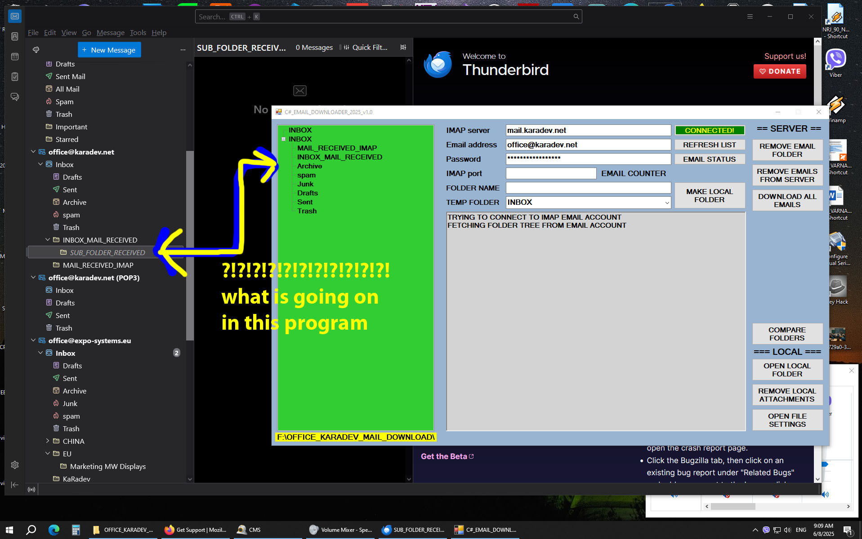Open Calculator from the Windows taskbar
Viewport: 862px width, 539px height.
click(x=76, y=530)
